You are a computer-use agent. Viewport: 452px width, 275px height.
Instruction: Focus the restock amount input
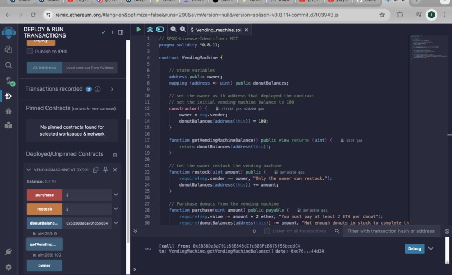87,209
